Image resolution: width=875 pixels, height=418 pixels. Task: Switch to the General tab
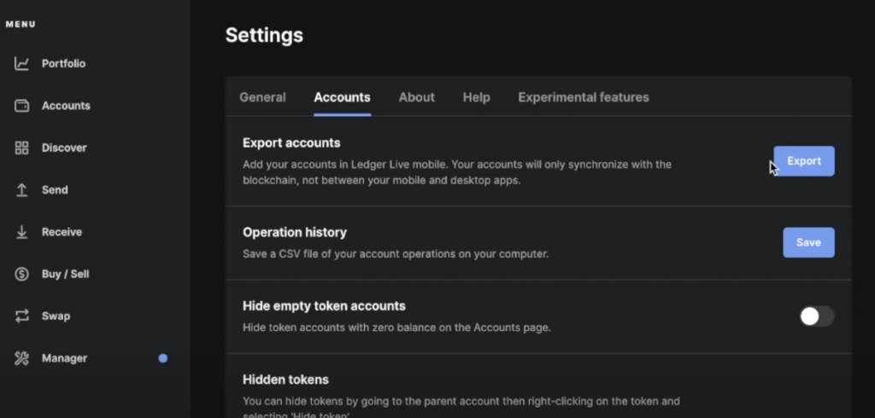point(262,97)
